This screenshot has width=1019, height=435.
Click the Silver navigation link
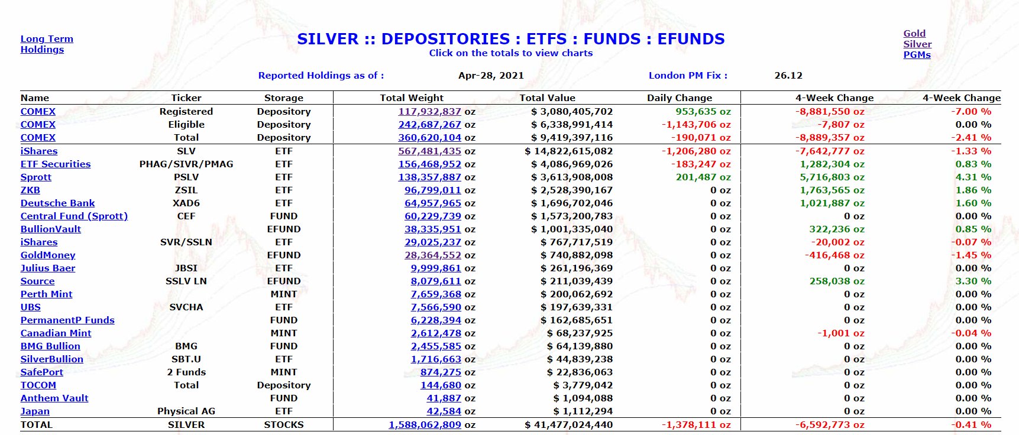917,44
